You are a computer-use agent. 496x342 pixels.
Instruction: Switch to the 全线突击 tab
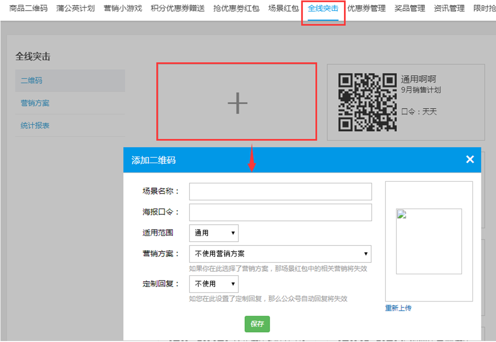(323, 8)
